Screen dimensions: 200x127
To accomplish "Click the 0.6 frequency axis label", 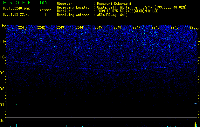I will 3,121.
